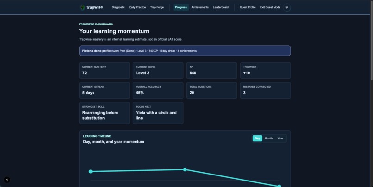Click Exit Guest Mode
Screen dimensions: 373x187
270,7
